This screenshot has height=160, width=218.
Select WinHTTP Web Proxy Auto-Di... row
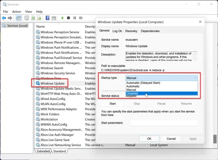(59, 94)
